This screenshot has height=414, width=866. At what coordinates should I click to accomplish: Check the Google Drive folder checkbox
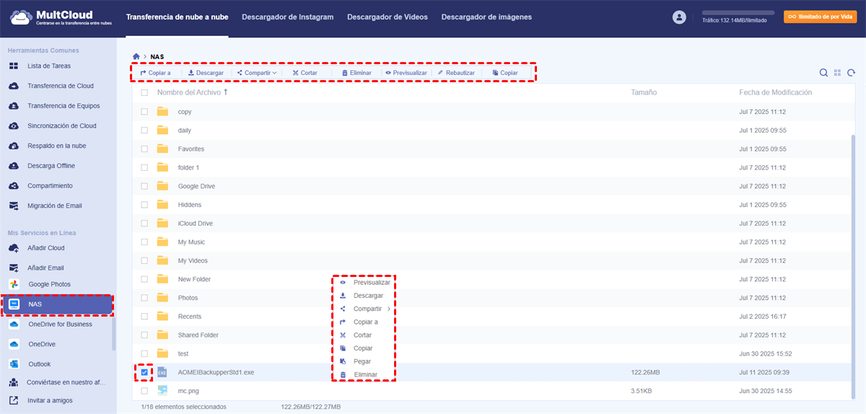point(144,186)
